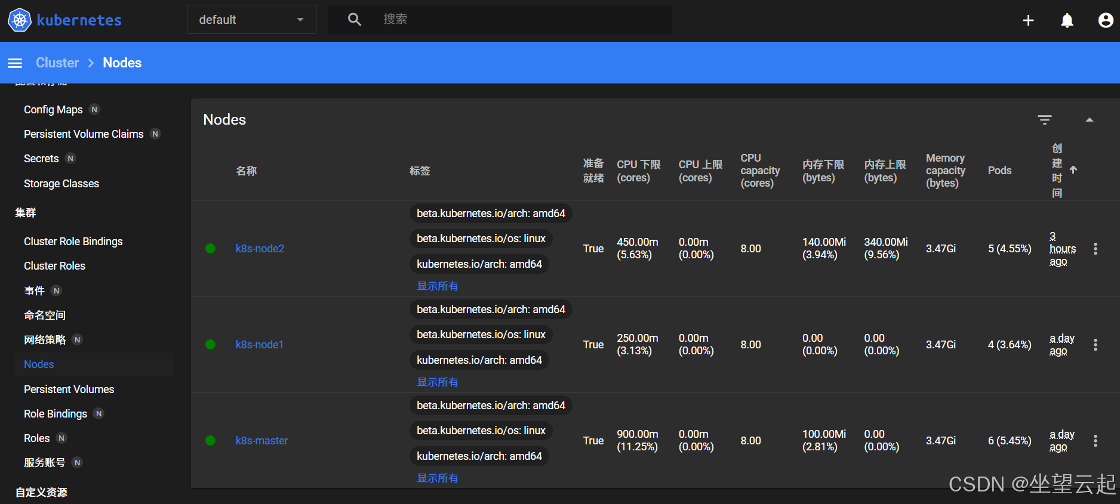Select Nodes in the sidebar

39,364
